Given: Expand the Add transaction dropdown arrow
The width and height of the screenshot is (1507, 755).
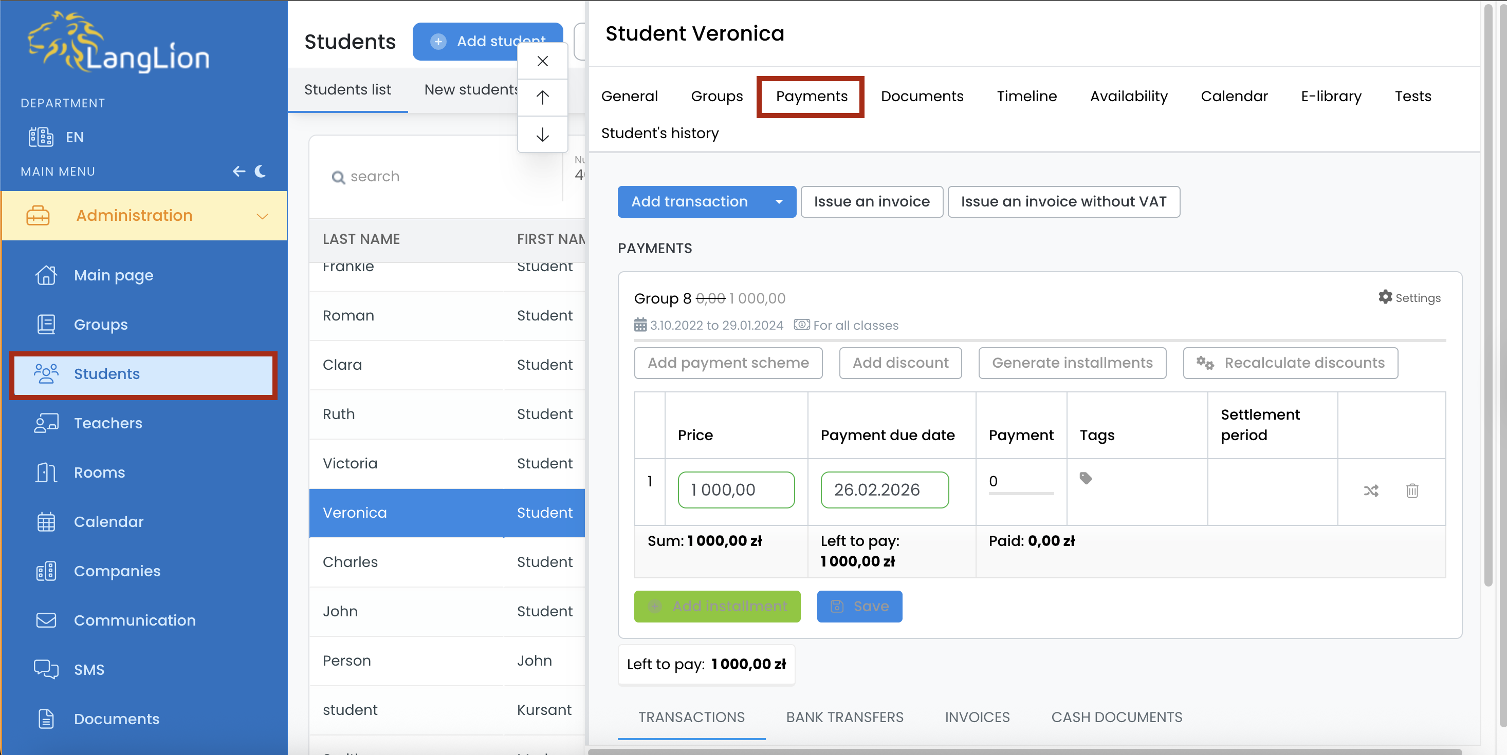Looking at the screenshot, I should (x=779, y=202).
